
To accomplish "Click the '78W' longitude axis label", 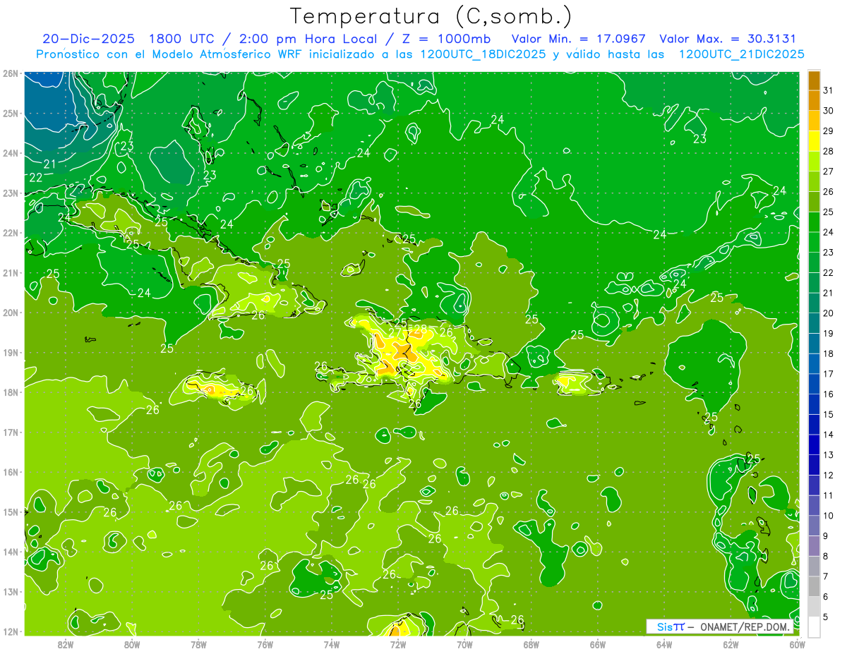I will tap(198, 644).
